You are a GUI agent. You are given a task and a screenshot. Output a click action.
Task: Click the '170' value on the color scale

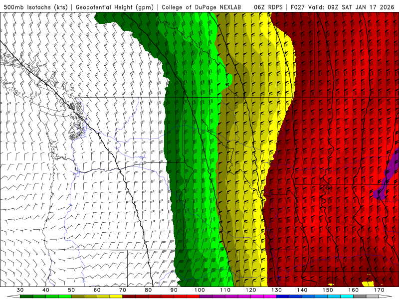[x=379, y=290]
